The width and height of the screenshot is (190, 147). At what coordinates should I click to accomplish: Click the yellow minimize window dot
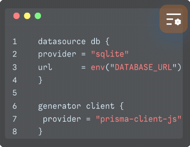coord(27,16)
